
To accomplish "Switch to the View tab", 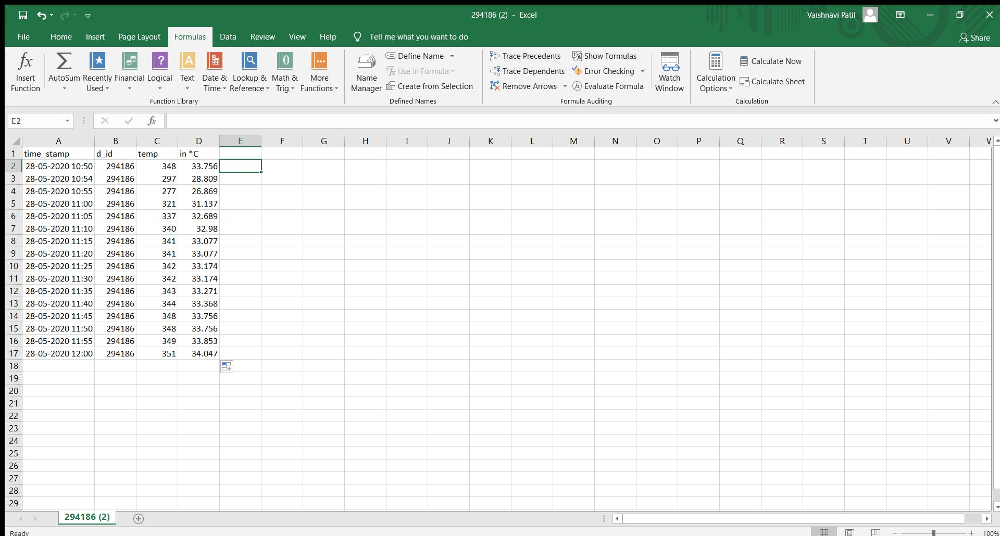I will point(297,36).
